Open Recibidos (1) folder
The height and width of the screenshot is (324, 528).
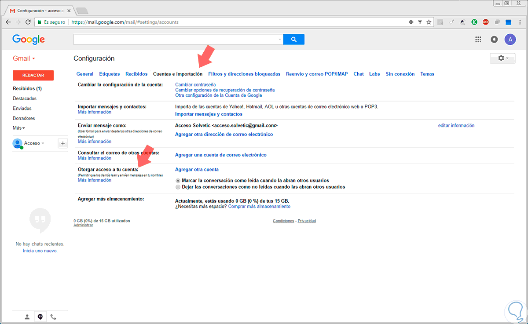(27, 89)
